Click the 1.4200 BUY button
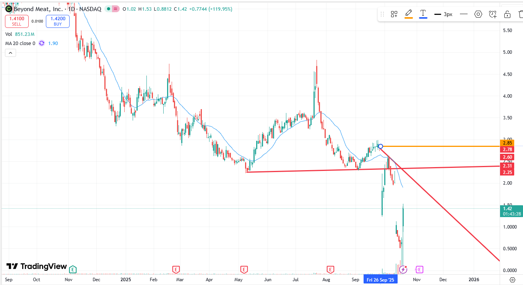This screenshot has width=523, height=285. click(58, 21)
